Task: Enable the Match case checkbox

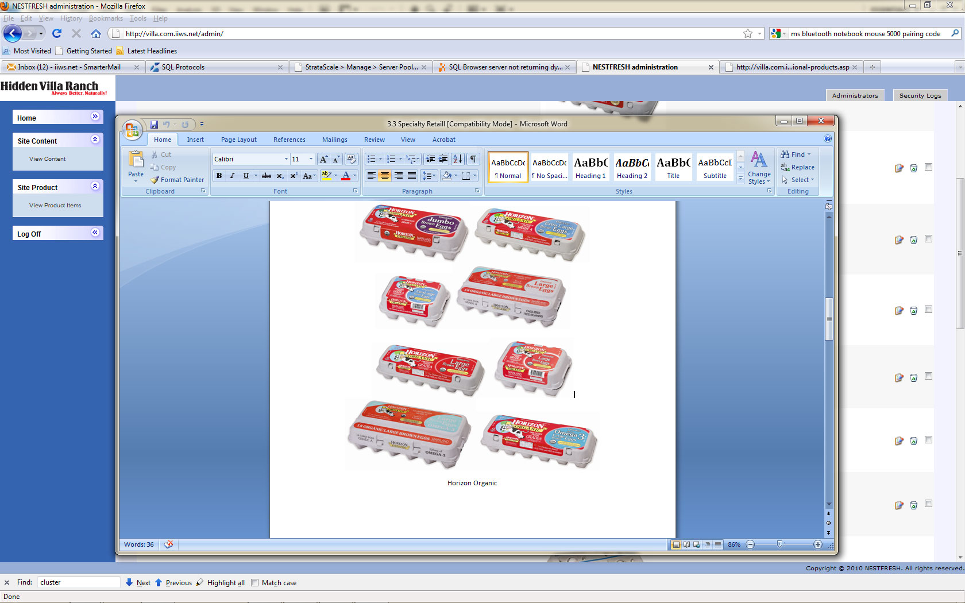Action: [x=255, y=582]
